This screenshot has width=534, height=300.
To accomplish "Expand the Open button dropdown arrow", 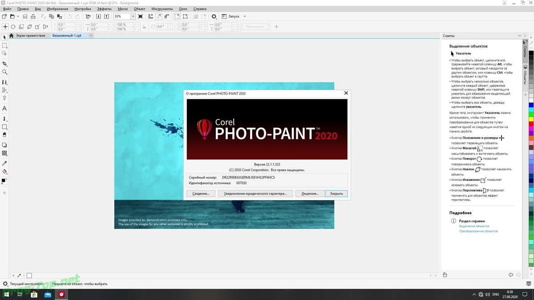I will (x=18, y=16).
